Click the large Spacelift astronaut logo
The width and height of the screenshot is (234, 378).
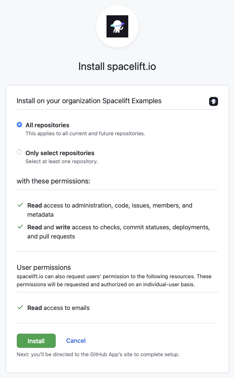(x=117, y=26)
